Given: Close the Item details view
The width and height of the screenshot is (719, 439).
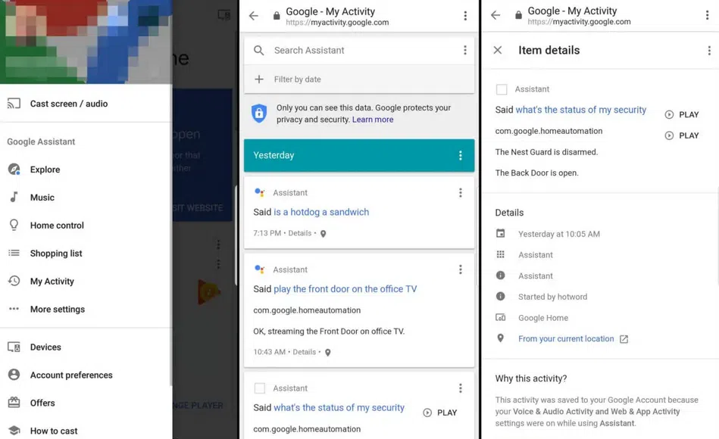Looking at the screenshot, I should 498,50.
